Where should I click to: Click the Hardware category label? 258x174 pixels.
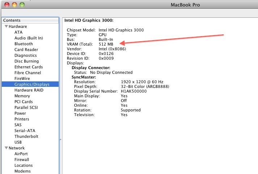click(18, 26)
